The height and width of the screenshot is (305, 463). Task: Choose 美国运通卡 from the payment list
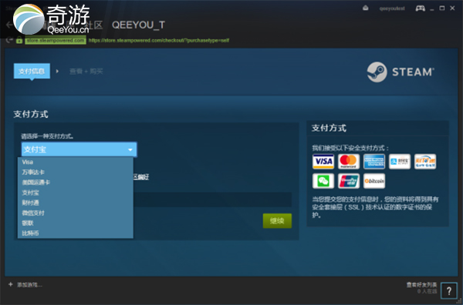(x=76, y=183)
